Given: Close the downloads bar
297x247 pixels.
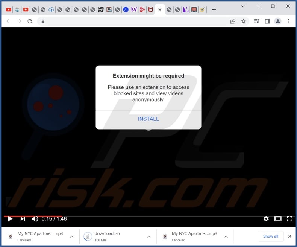Looking at the screenshot, I should (x=289, y=236).
